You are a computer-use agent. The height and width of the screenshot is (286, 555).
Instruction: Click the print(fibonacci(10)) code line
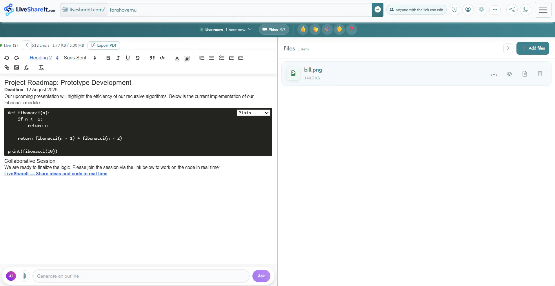pos(33,151)
